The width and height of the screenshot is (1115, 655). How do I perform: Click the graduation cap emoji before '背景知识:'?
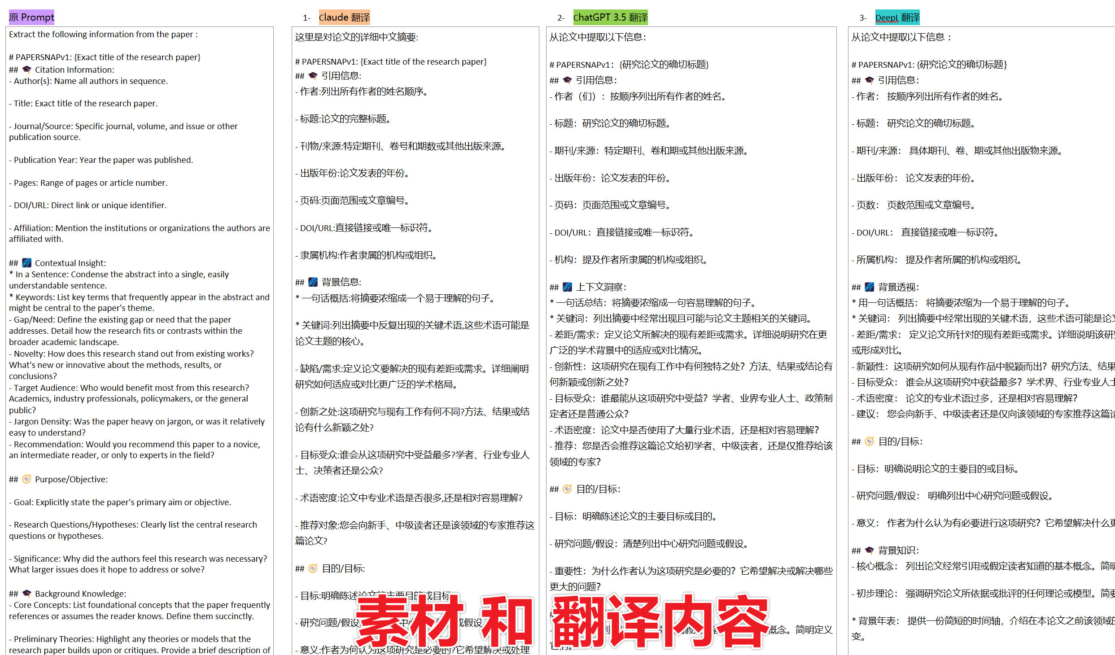coord(870,550)
